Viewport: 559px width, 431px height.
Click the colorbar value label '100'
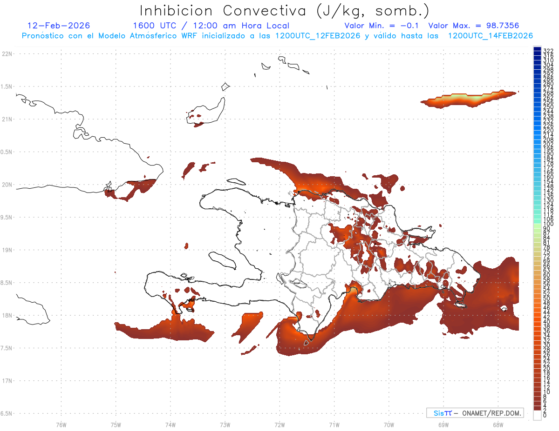(548, 224)
